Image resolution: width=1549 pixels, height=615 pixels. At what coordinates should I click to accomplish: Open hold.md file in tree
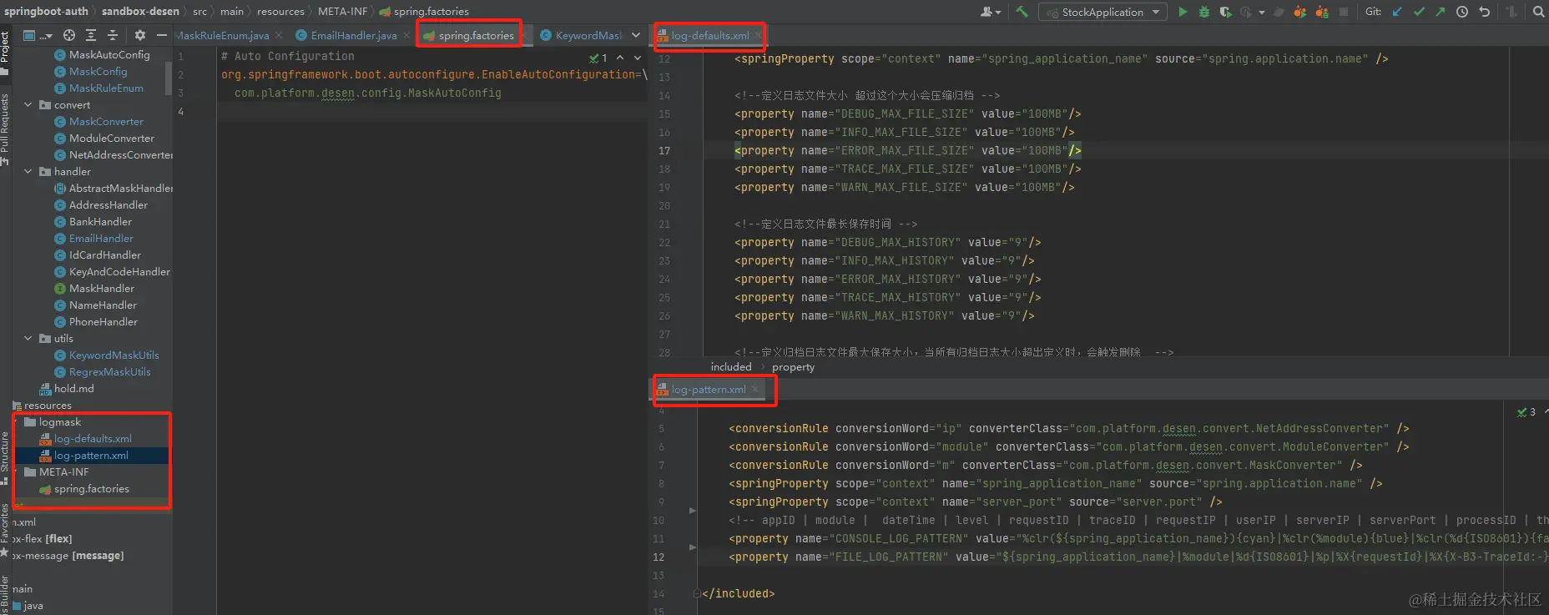point(73,388)
